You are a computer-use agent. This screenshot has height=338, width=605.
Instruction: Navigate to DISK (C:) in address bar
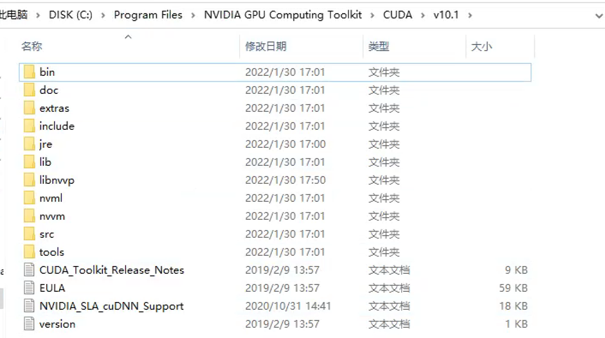[x=71, y=15]
